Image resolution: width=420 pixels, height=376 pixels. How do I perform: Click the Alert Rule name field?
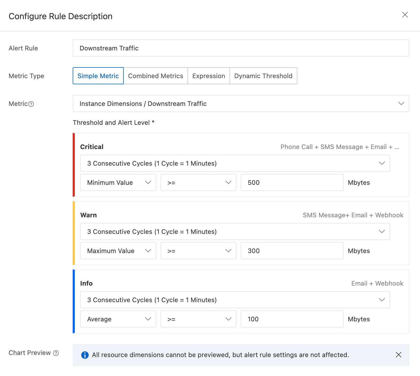point(240,48)
